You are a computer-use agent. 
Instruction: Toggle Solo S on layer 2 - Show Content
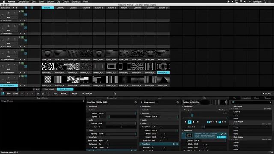(x=15, y=65)
